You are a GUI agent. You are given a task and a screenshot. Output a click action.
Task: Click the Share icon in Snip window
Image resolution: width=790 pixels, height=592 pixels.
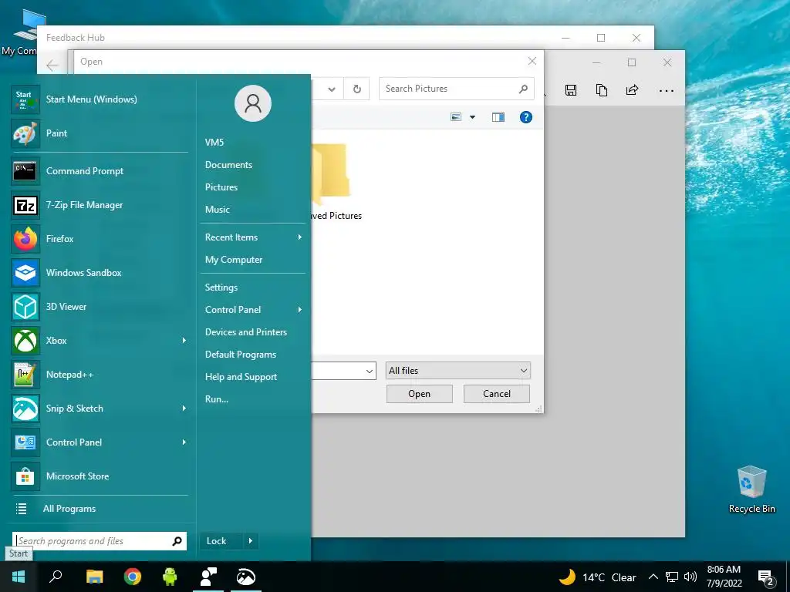click(x=632, y=90)
